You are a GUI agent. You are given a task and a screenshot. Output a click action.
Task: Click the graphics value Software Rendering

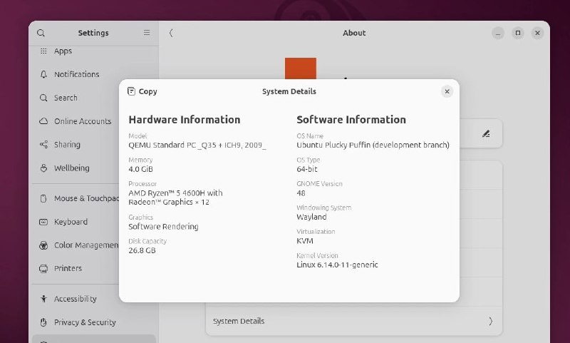point(163,227)
